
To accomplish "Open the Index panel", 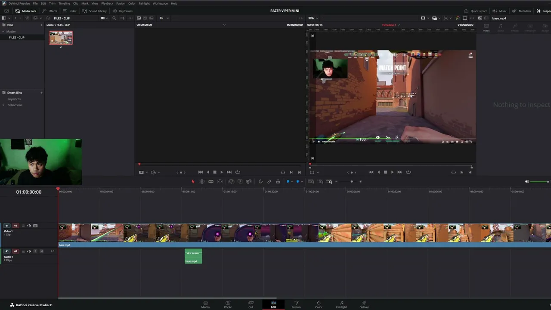I will pyautogui.click(x=70, y=11).
